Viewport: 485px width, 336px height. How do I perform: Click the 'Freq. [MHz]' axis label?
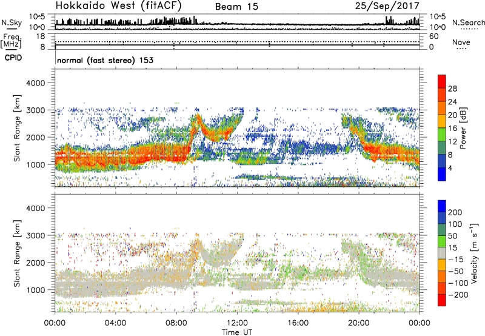pos(11,41)
